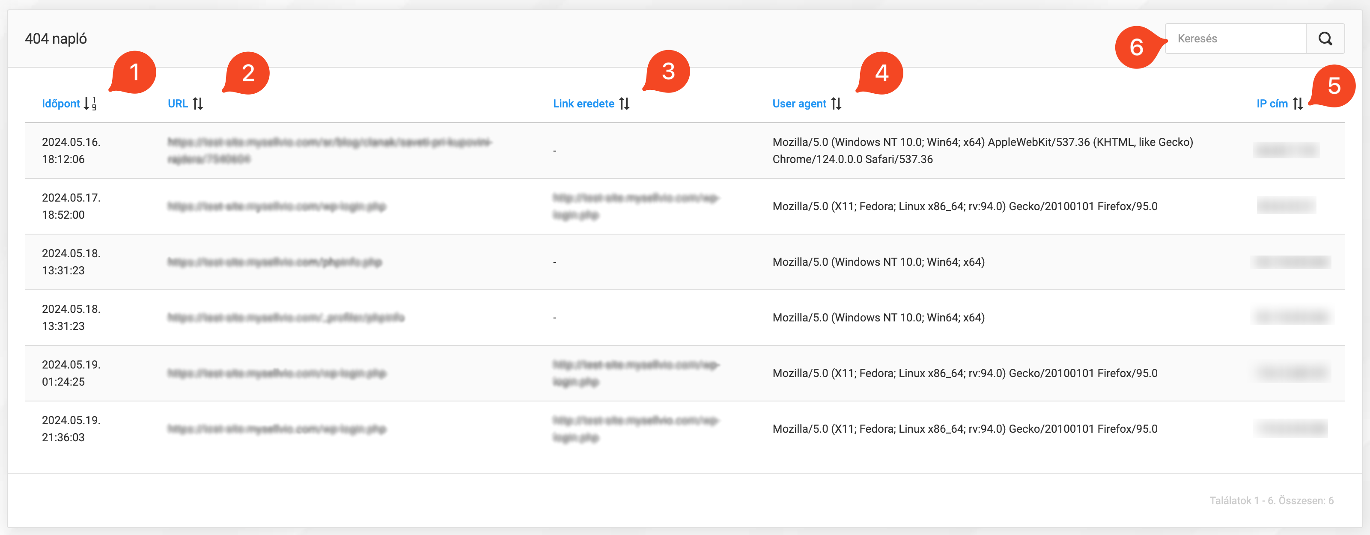
Task: Click the User agent sort arrows icon
Action: 836,103
